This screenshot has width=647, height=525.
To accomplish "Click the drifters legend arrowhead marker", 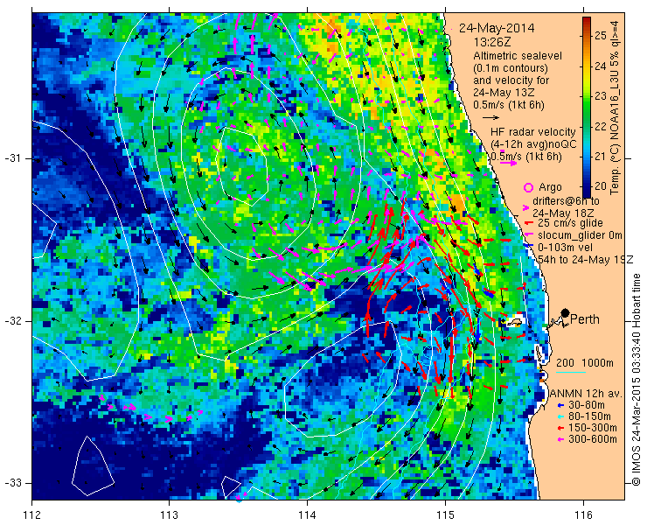I will pos(526,206).
